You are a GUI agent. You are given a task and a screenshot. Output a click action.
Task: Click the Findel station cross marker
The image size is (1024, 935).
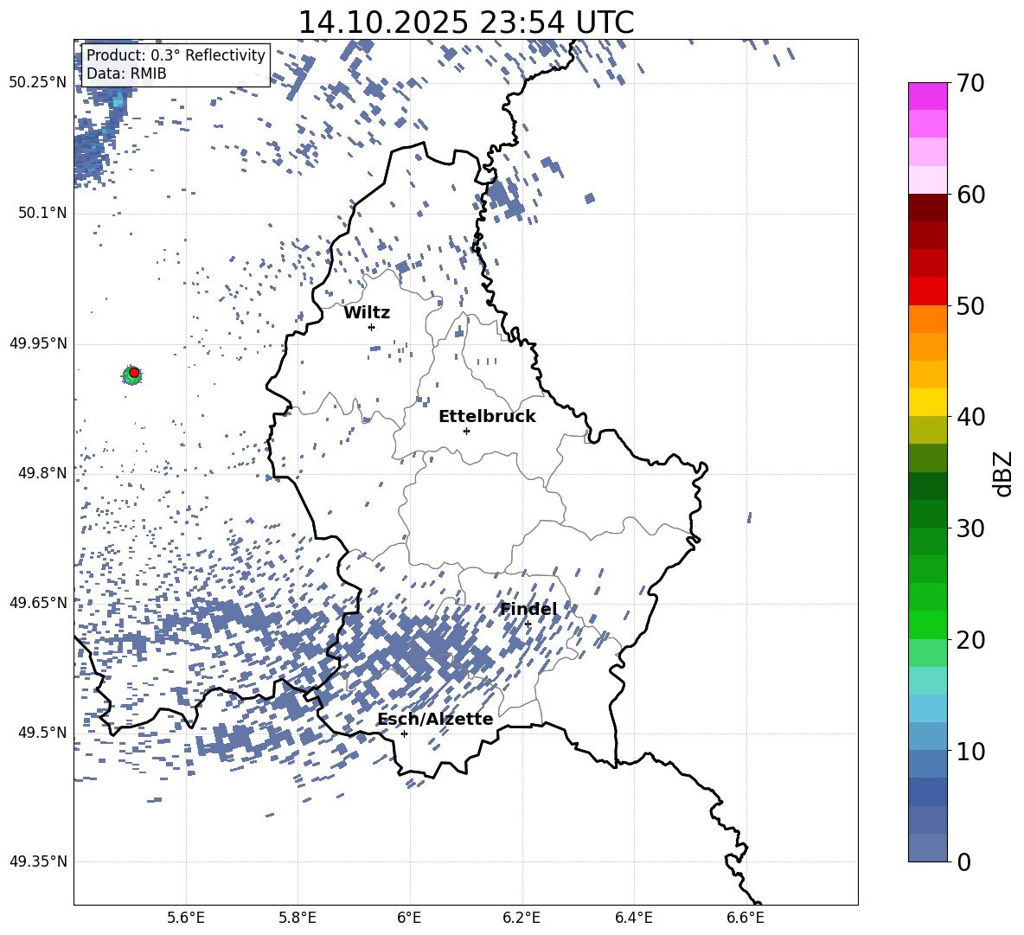tap(528, 624)
